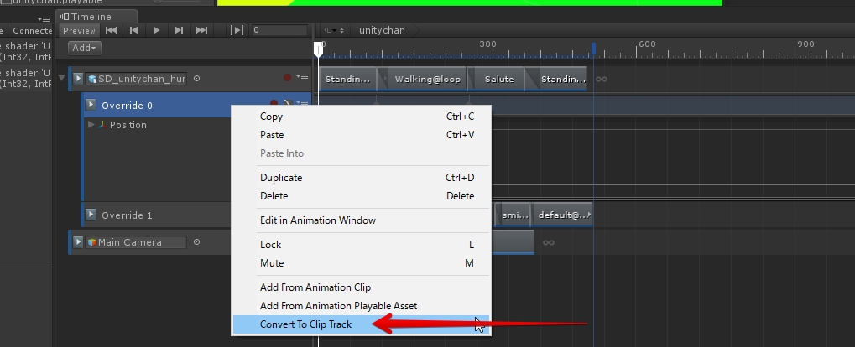Select Add From Animation Clip

coord(361,287)
